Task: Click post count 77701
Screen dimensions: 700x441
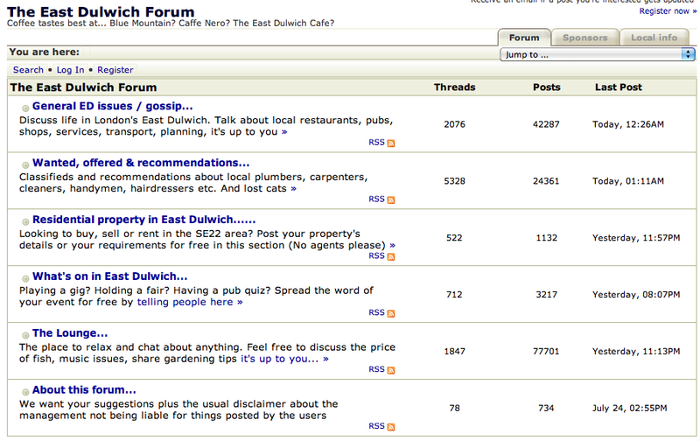Action: pyautogui.click(x=546, y=351)
